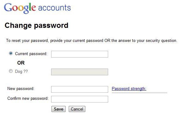Click the Cancel button
The height and width of the screenshot is (116, 179).
pos(77,109)
